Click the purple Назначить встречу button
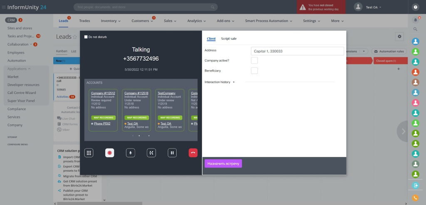Screen dimensions: 426x205 click(x=223, y=163)
